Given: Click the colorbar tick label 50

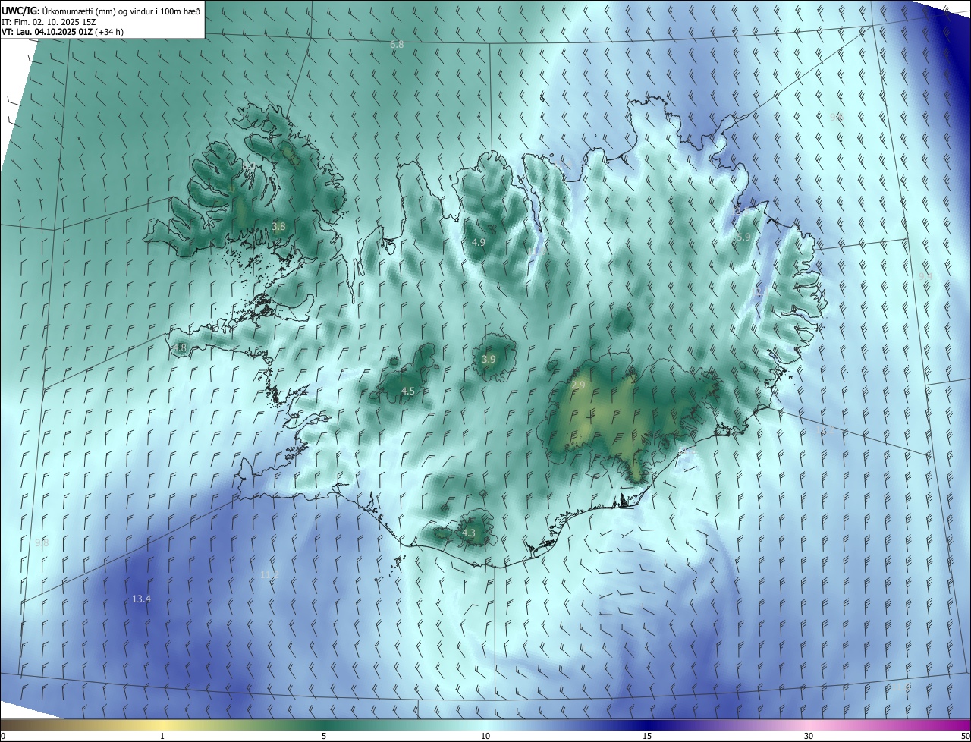Looking at the screenshot, I should [x=965, y=736].
